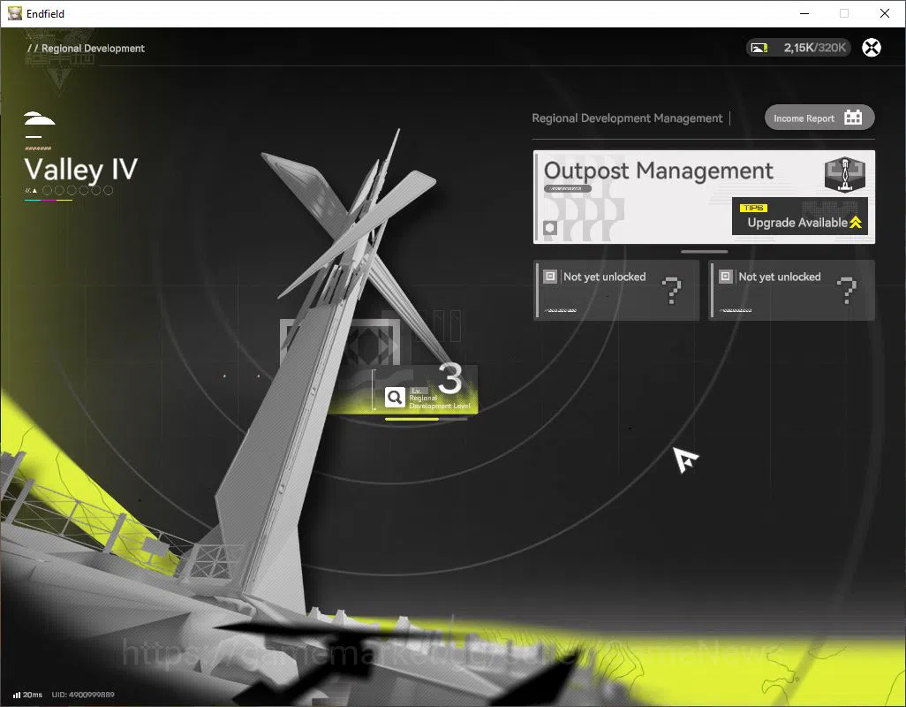Click the UID number text
Screen dimensions: 906x707
(83, 695)
